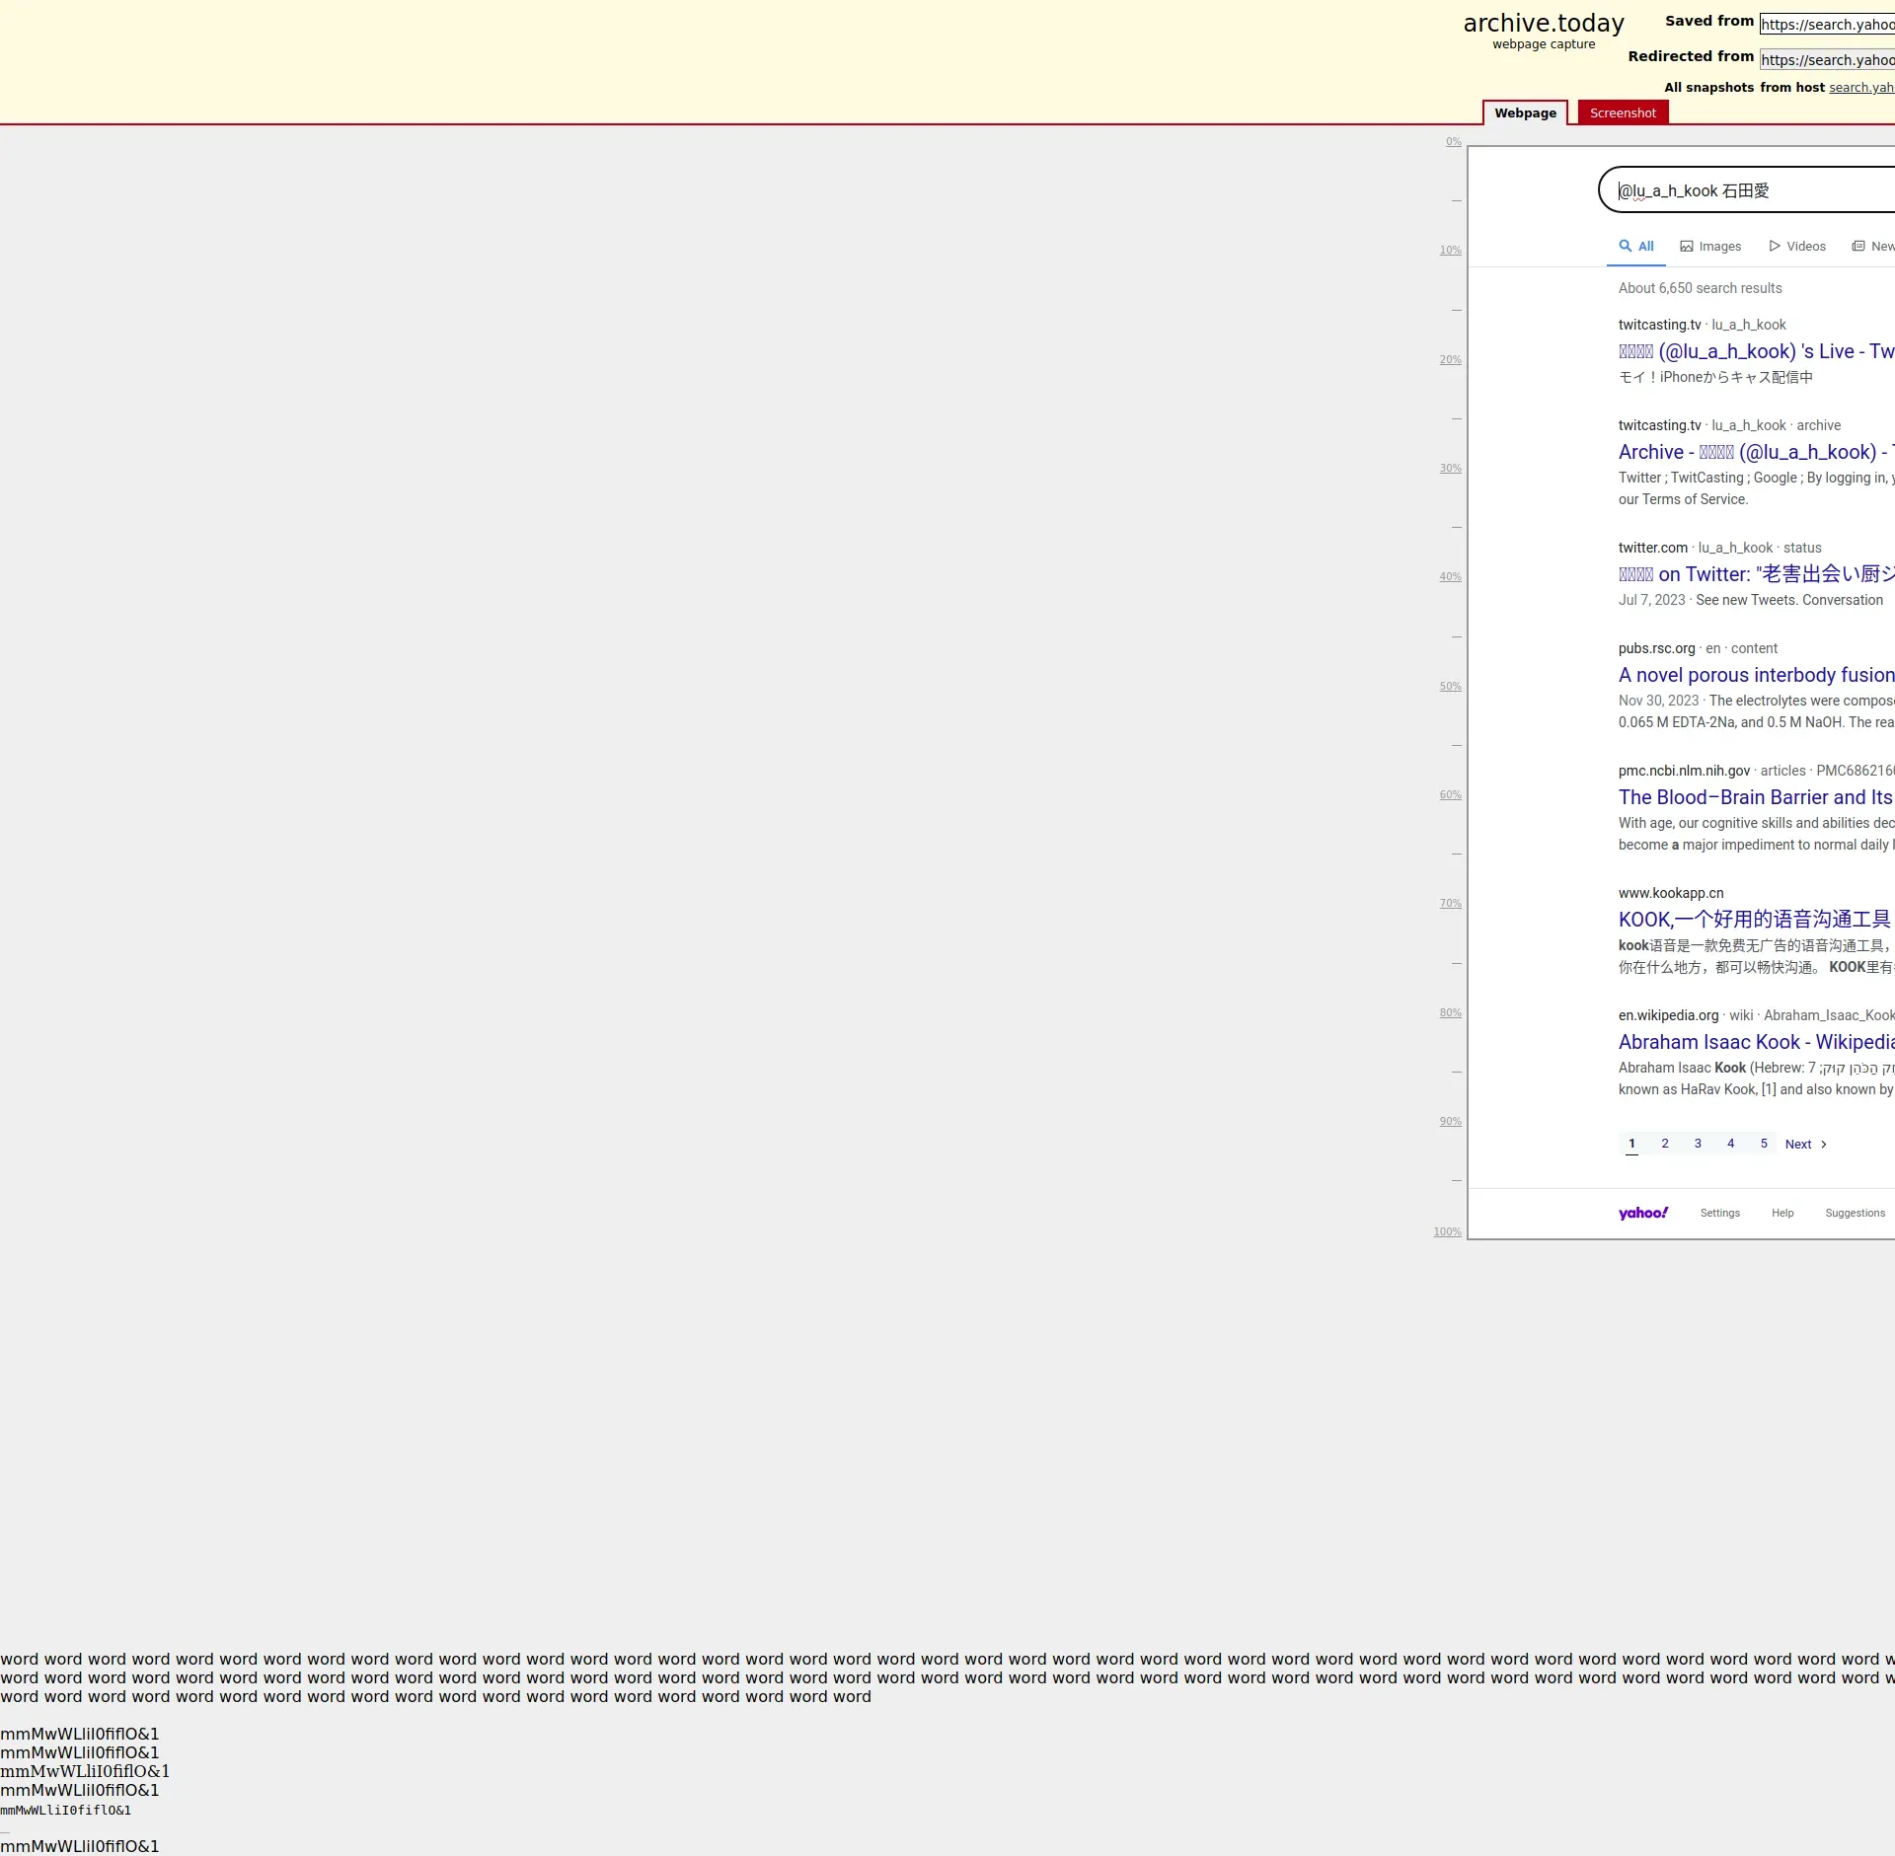The width and height of the screenshot is (1895, 1856).
Task: Select results page 1
Action: point(1631,1144)
